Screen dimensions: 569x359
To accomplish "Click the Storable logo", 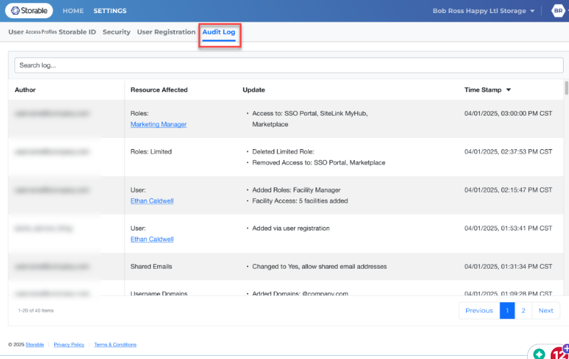I will click(28, 11).
